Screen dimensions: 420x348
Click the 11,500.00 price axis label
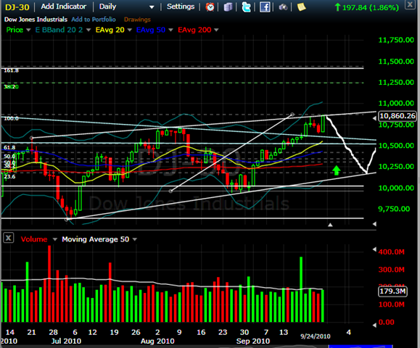point(396,62)
